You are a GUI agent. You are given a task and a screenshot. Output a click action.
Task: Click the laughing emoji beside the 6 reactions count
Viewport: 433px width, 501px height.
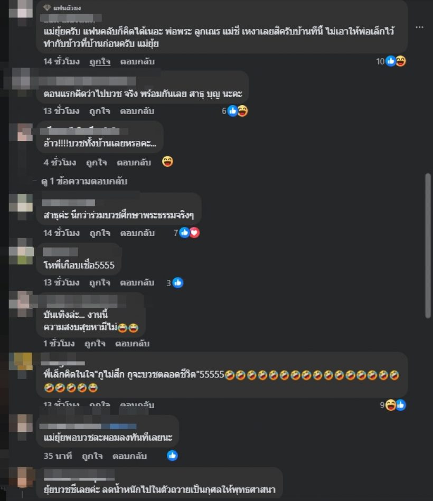242,111
